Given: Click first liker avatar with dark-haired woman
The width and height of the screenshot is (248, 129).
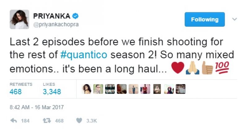Looking at the screenshot, I should tap(86, 89).
